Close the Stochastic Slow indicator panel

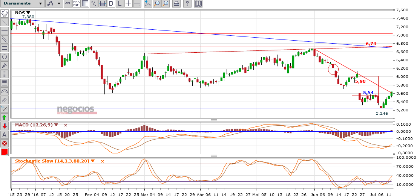[x=102, y=161]
